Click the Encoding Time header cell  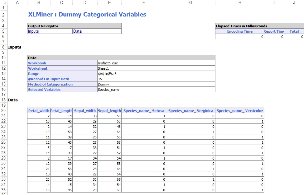point(239,31)
